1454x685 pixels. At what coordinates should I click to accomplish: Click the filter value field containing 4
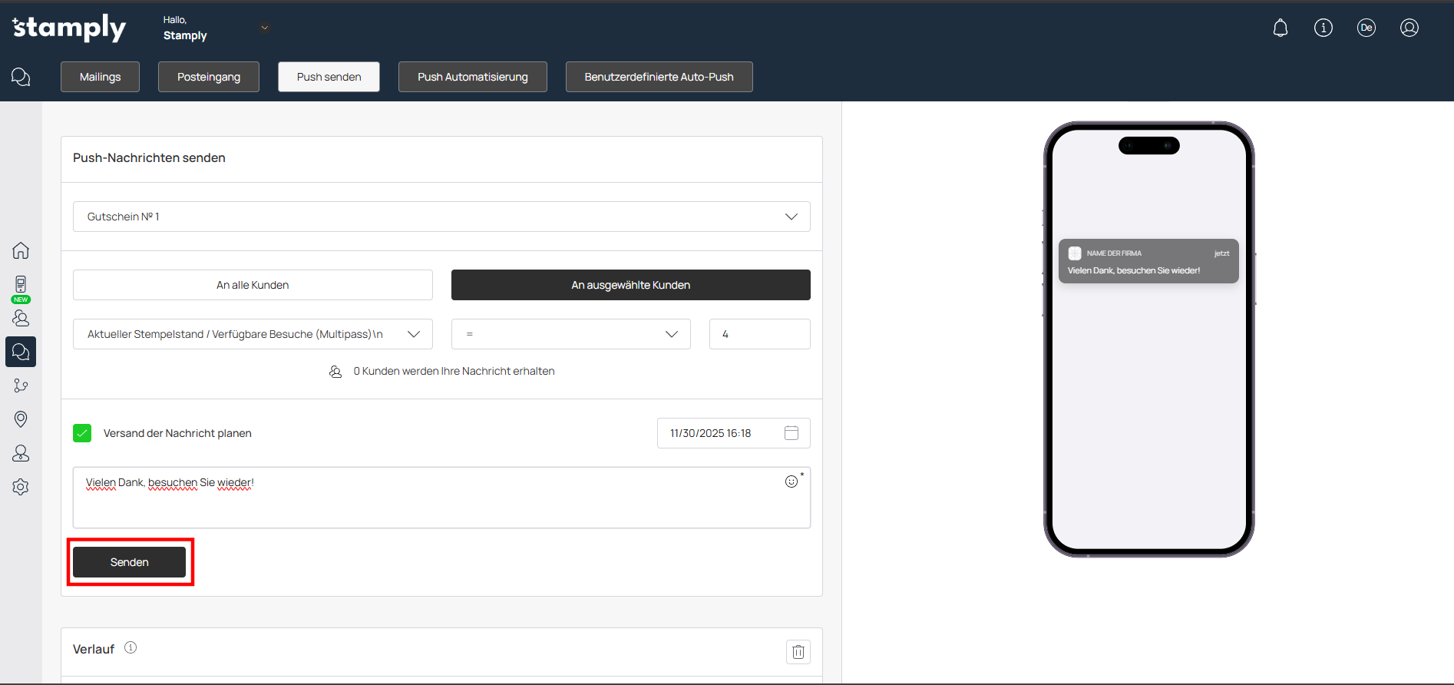pos(759,334)
